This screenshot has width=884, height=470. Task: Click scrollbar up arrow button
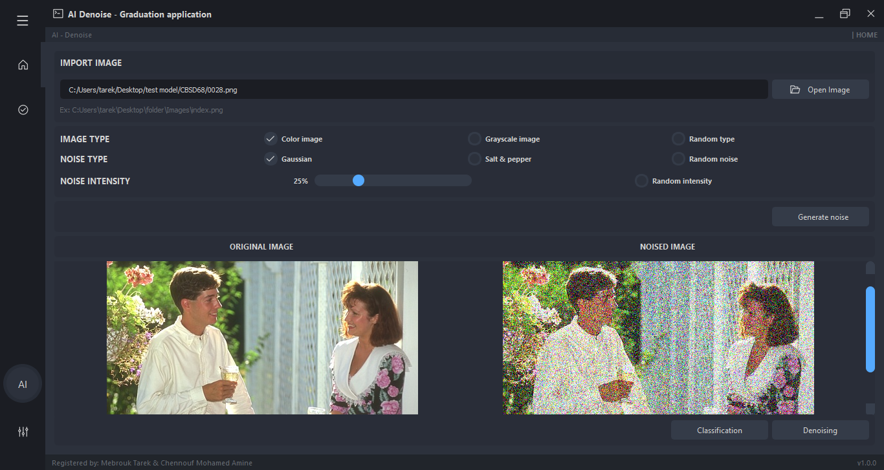point(870,268)
